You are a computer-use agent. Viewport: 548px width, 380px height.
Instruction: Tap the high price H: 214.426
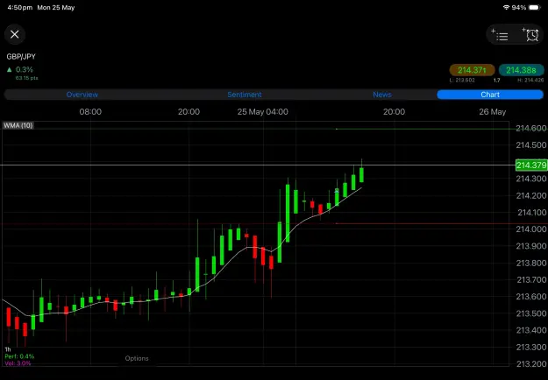530,81
